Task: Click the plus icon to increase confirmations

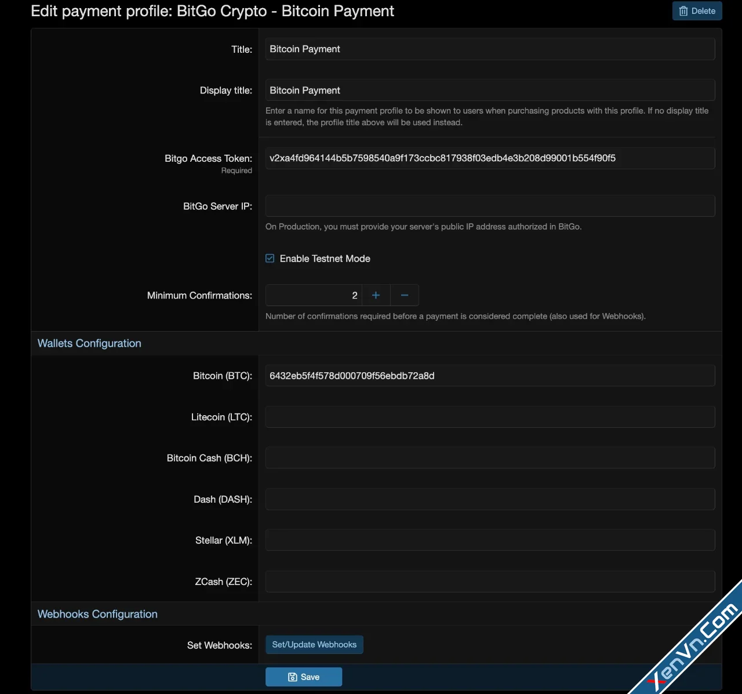Action: click(376, 295)
